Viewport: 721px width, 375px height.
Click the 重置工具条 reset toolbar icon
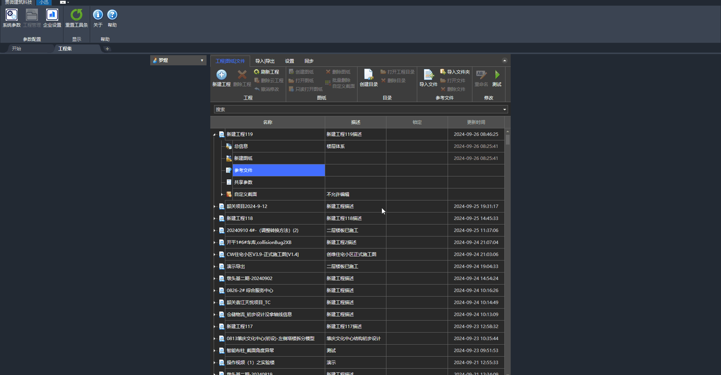[x=76, y=15]
